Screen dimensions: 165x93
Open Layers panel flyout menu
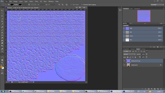(163, 49)
